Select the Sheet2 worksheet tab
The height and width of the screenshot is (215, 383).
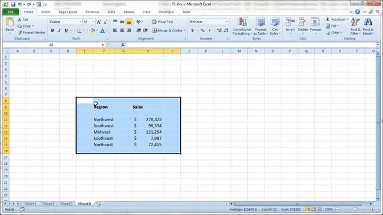coord(48,204)
